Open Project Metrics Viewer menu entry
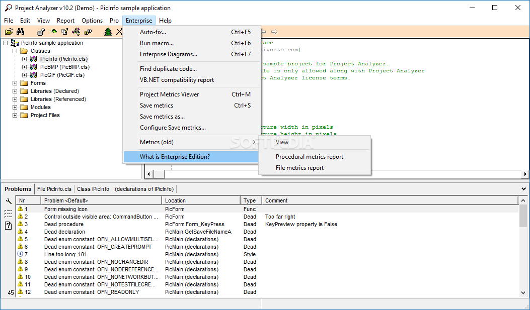 [192, 94]
